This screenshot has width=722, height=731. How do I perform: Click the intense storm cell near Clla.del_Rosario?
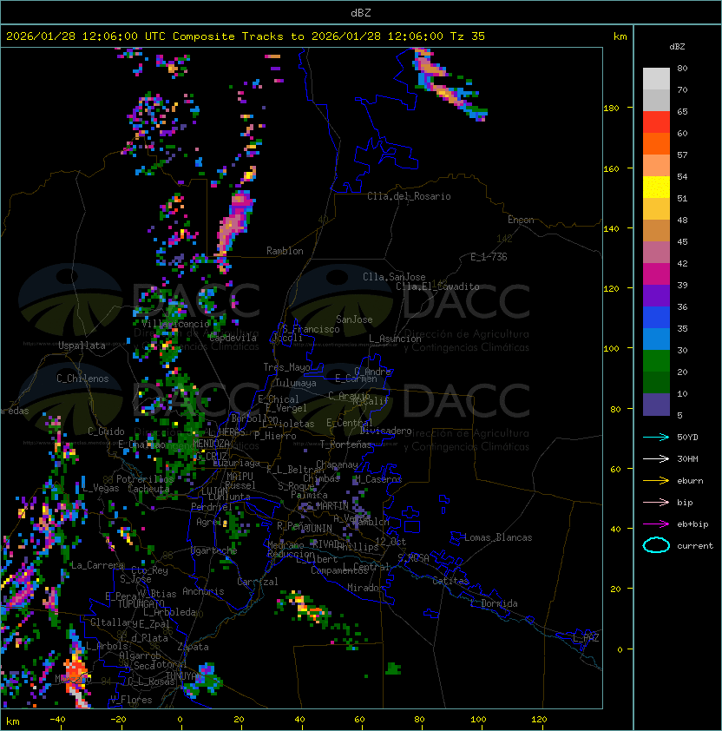(x=448, y=85)
